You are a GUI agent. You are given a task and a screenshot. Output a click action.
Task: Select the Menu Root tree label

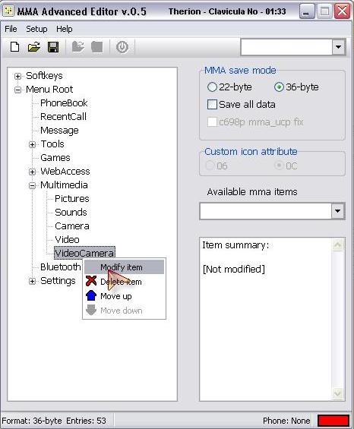click(x=49, y=89)
